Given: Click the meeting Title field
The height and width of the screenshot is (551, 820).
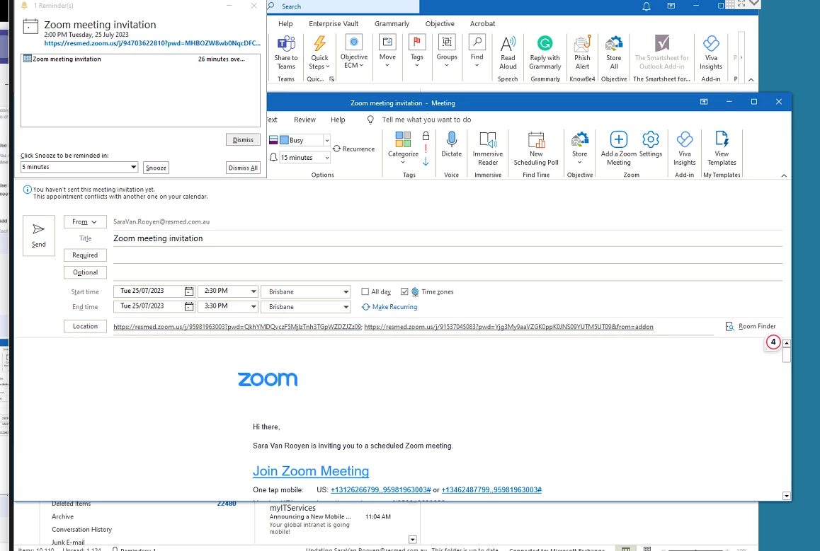Looking at the screenshot, I should [448, 238].
